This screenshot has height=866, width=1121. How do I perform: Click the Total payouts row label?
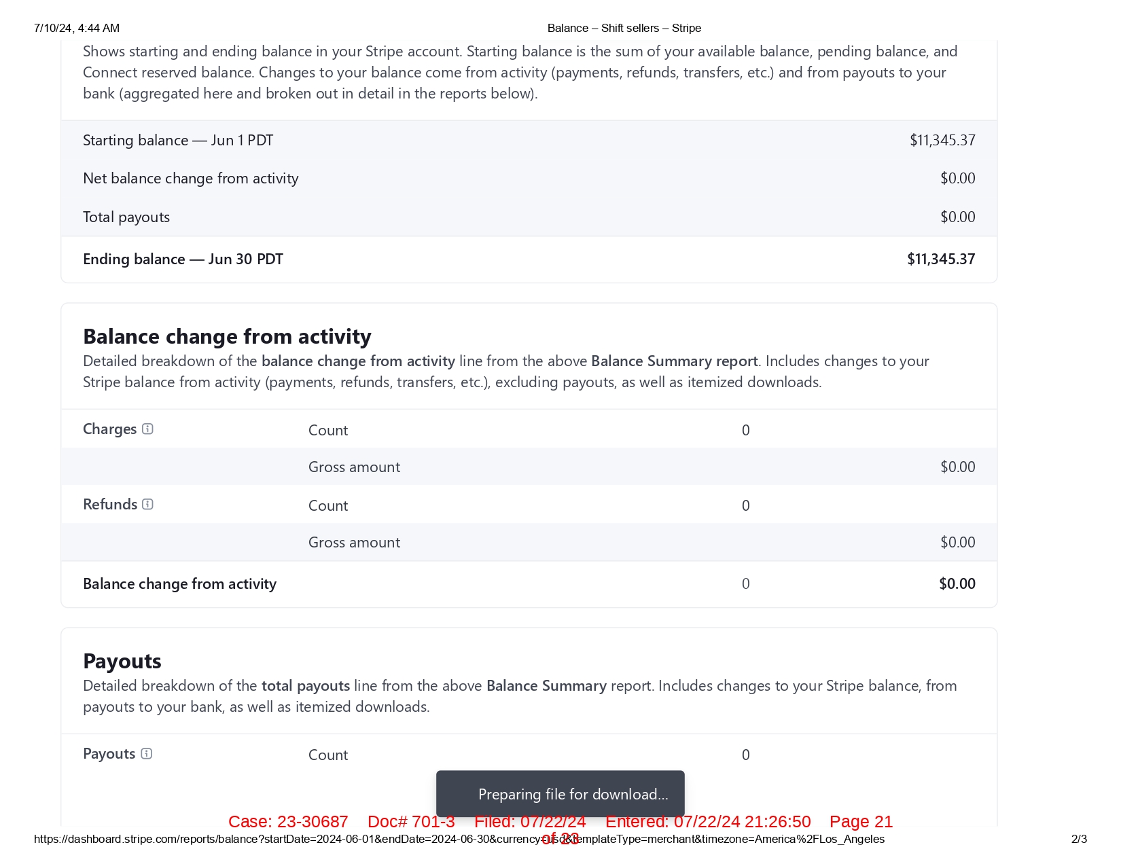[126, 217]
